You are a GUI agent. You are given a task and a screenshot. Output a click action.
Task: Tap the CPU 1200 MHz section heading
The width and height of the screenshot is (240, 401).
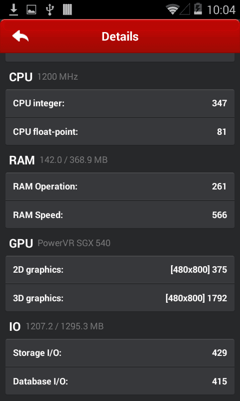[43, 77]
